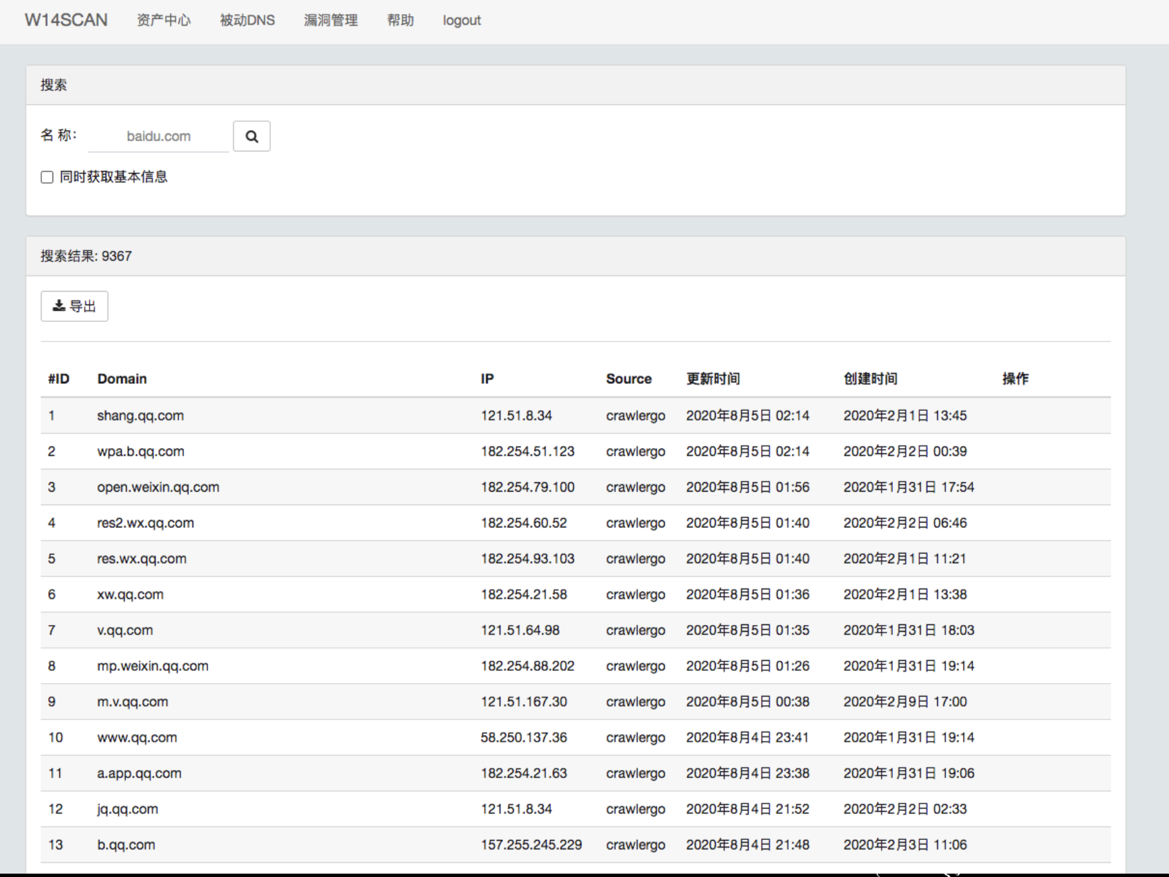Click the Domain column header
Image resolution: width=1169 pixels, height=877 pixels.
(x=122, y=379)
